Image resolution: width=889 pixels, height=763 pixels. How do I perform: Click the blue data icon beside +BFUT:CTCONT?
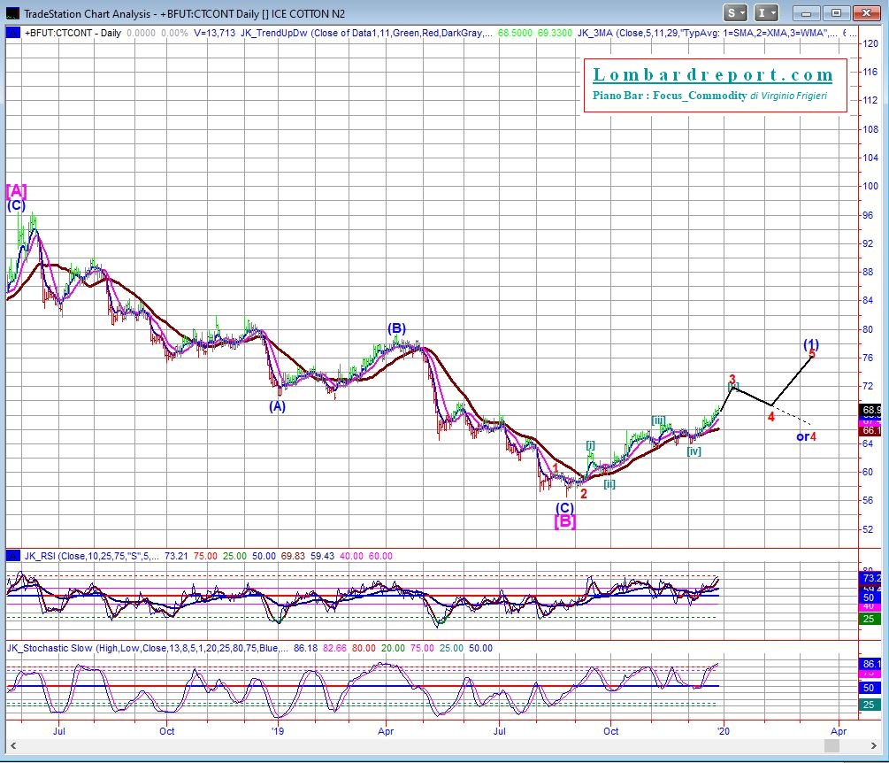[x=12, y=33]
